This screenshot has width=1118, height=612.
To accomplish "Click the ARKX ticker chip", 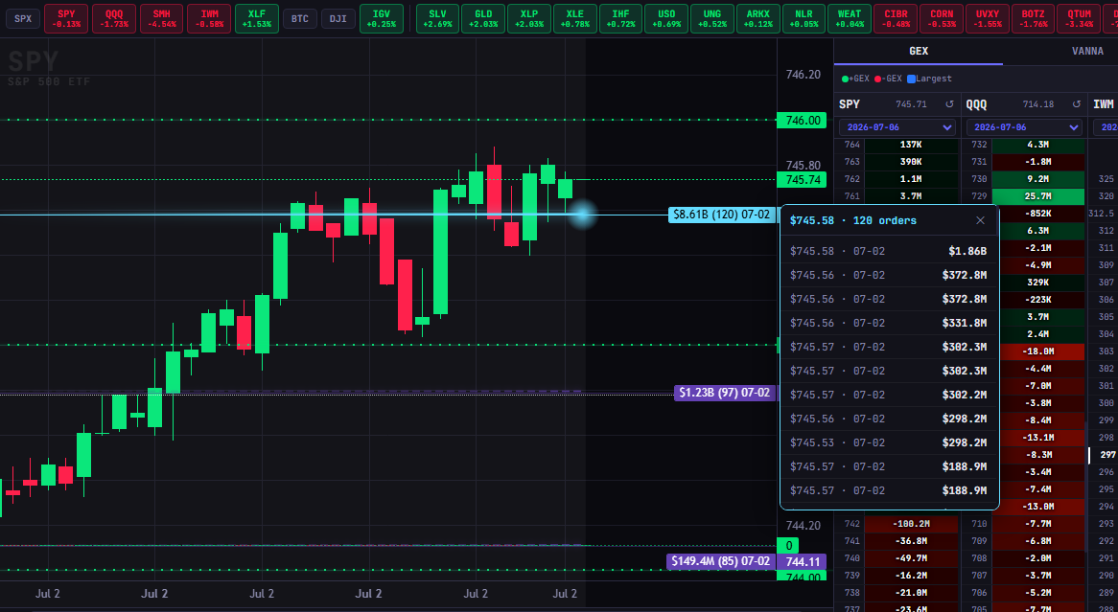I will click(757, 18).
